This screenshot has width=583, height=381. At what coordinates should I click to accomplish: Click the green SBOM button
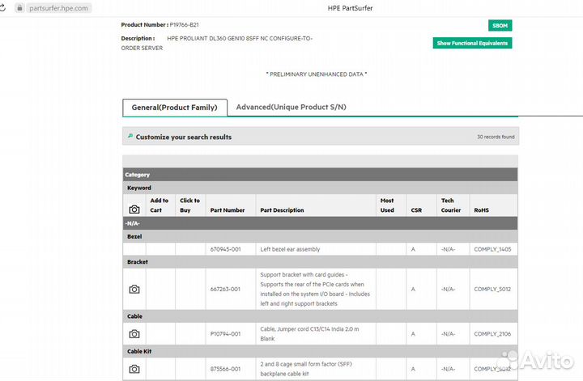point(500,26)
